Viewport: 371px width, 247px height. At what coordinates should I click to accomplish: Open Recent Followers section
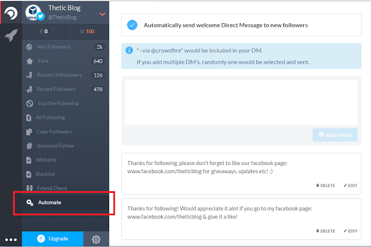[x=66, y=90]
